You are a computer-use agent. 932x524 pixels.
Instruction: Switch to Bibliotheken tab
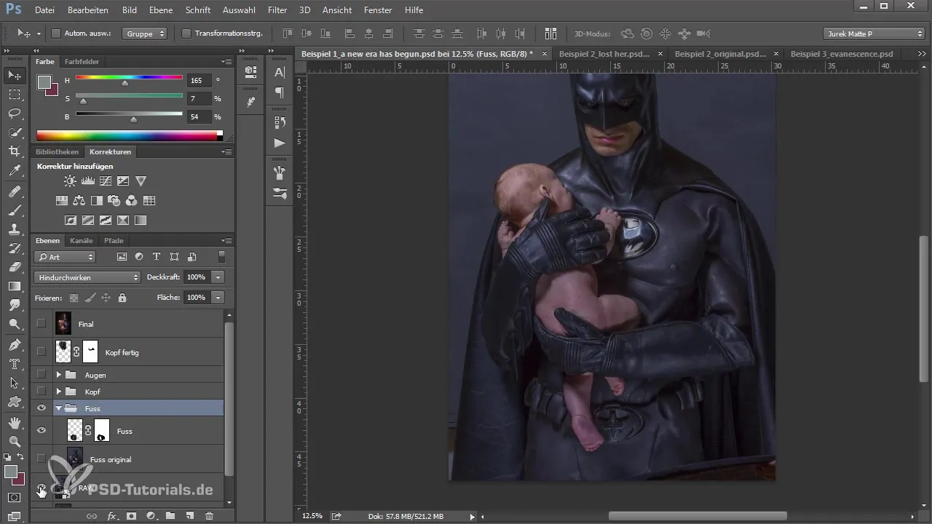pyautogui.click(x=57, y=152)
